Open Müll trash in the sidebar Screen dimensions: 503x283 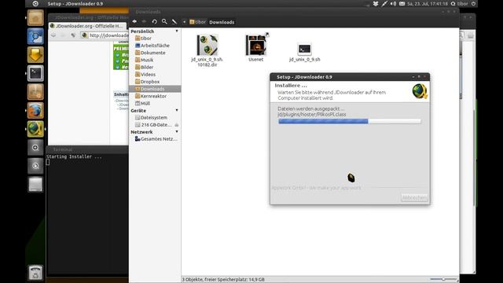(x=155, y=103)
